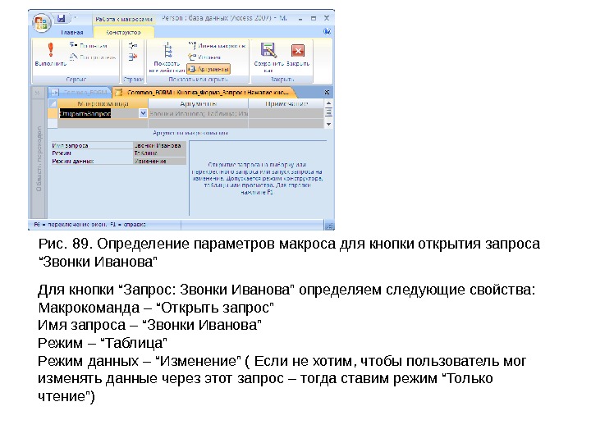Click the arguments cell of the ОткрытьЗапрос row
591x443 pixels.
(x=199, y=113)
